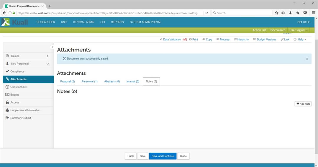Switch to the Proposal (2) tab
318x167 pixels.
(68, 81)
